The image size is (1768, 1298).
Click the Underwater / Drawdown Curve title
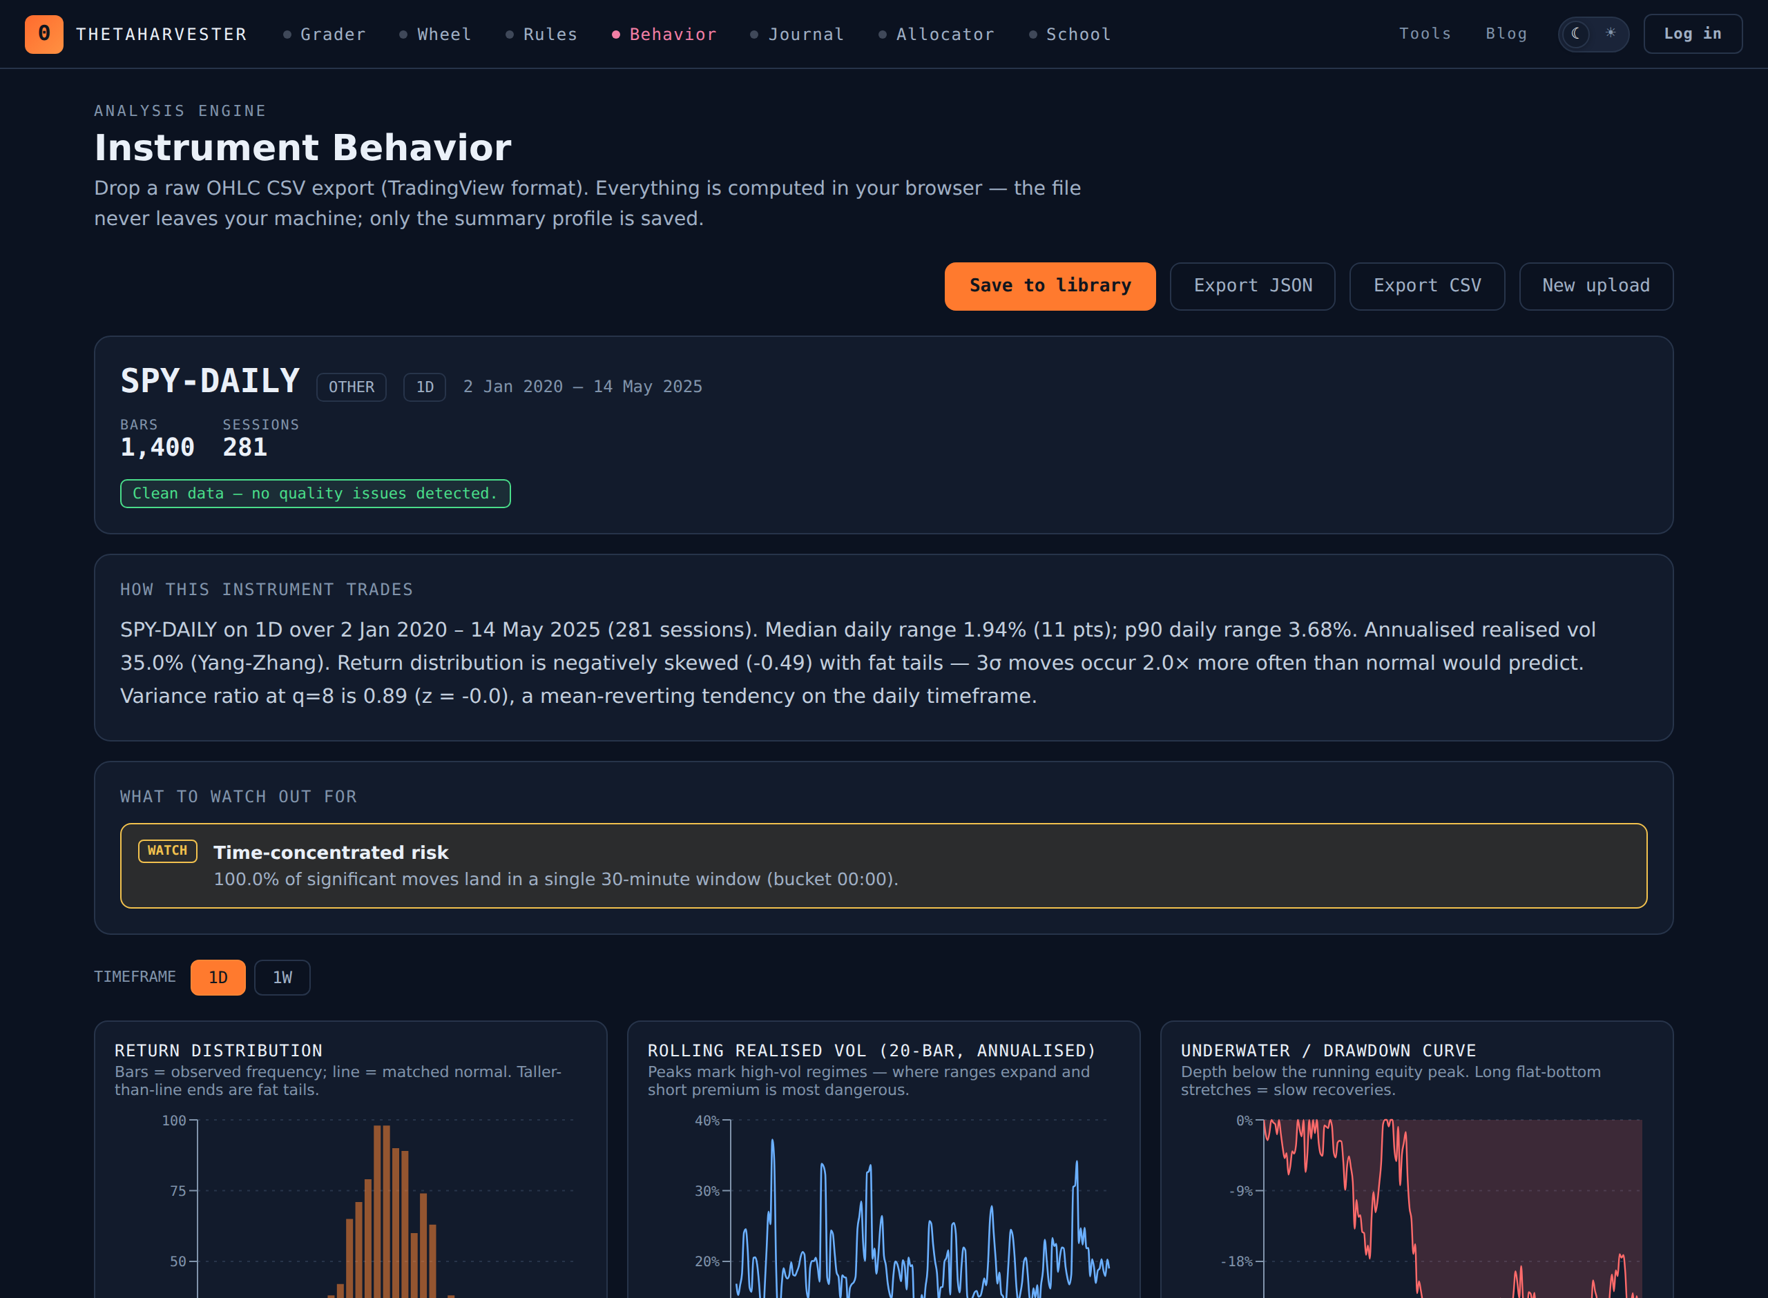(1328, 1051)
